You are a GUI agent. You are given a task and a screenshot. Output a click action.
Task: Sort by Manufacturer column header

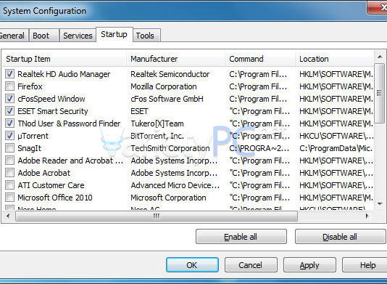coord(175,59)
